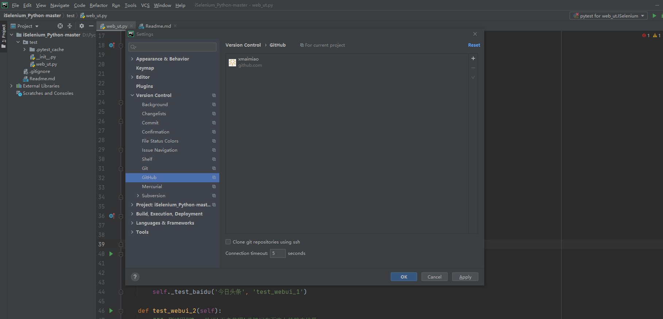The height and width of the screenshot is (319, 663).
Task: Click error indicator showing 1 error
Action: [646, 35]
